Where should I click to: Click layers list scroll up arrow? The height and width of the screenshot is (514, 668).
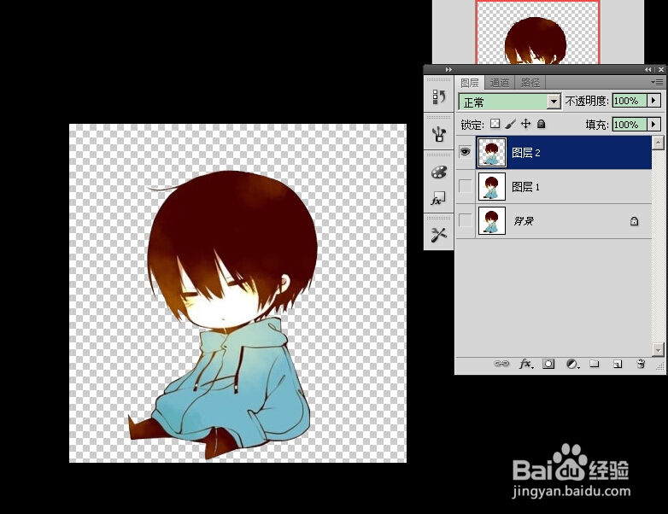point(659,143)
